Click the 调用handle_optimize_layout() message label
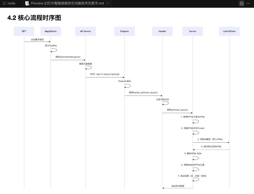Image resolution: width=254 pixels, height=194 pixels. tap(143, 92)
